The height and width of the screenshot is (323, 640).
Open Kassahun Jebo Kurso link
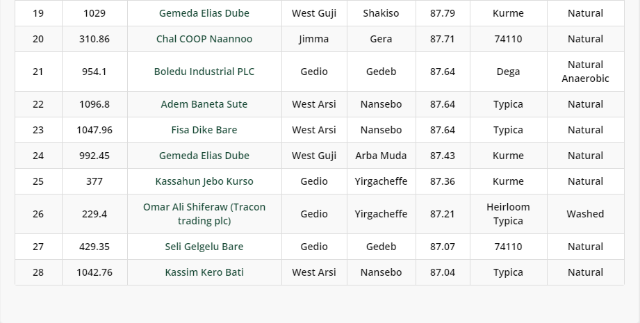click(x=204, y=181)
